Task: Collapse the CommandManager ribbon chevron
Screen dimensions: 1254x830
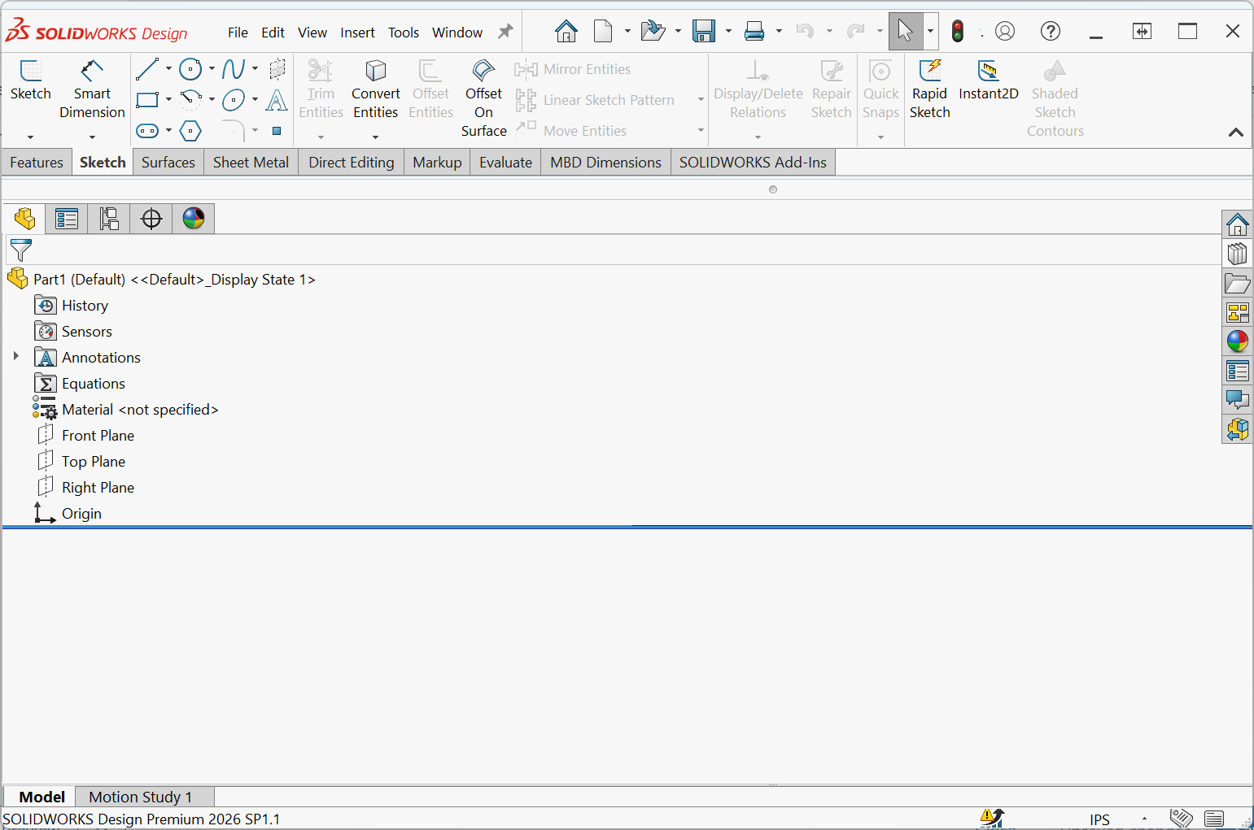Action: (x=1235, y=132)
